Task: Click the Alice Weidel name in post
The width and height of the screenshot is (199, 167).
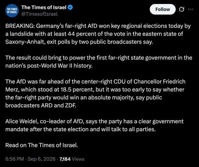Action: click(21, 121)
